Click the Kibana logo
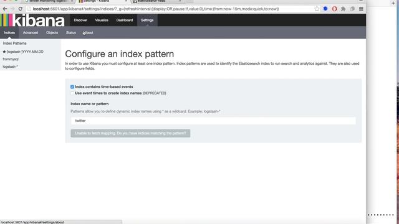 tap(32, 21)
